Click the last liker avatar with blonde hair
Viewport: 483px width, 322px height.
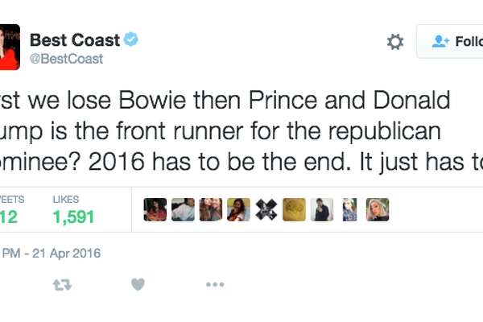pyautogui.click(x=378, y=209)
